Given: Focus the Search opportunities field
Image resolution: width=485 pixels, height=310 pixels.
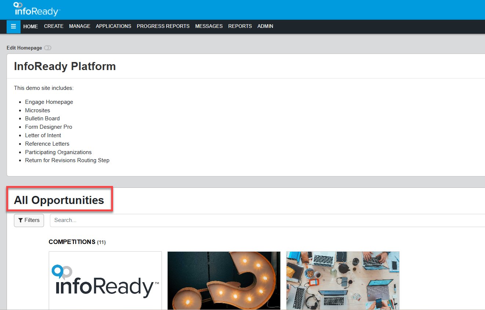Looking at the screenshot, I should [267, 220].
